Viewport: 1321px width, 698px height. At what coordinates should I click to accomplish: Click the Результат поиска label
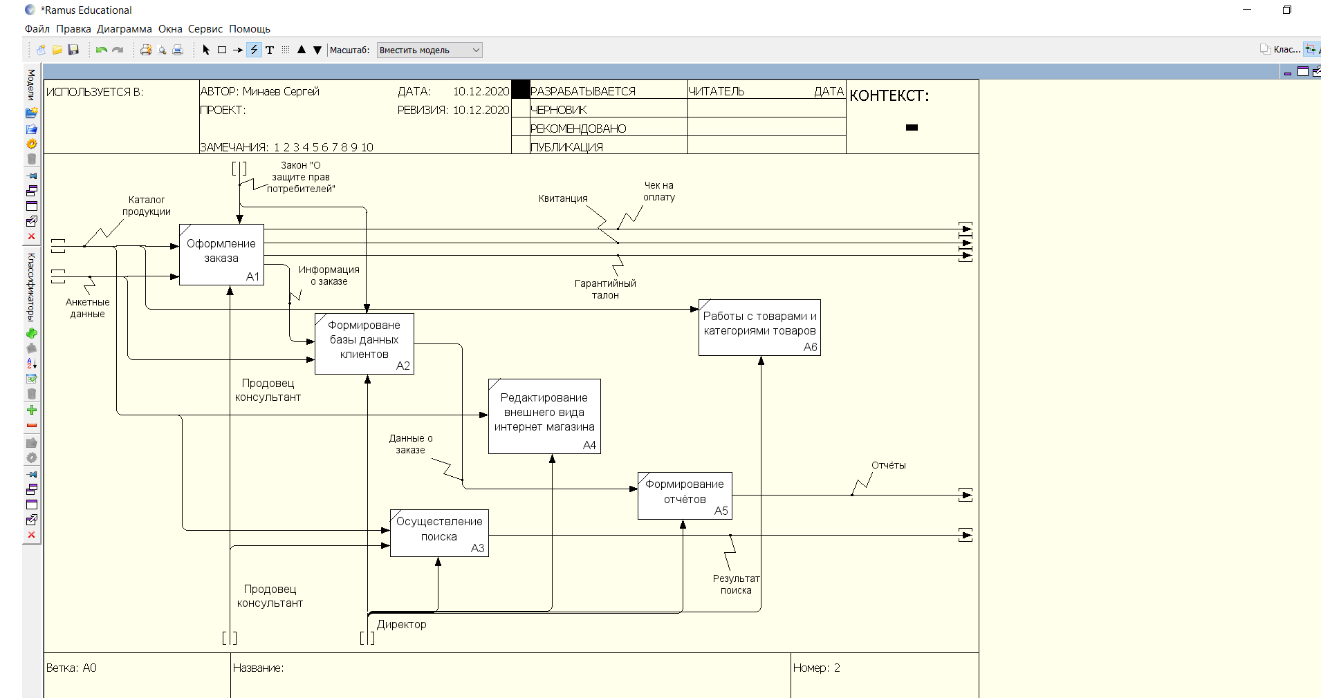[736, 584]
